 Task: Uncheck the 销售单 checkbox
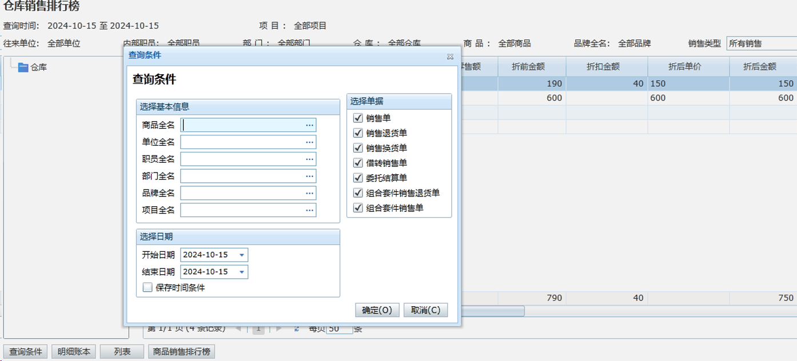click(x=358, y=118)
